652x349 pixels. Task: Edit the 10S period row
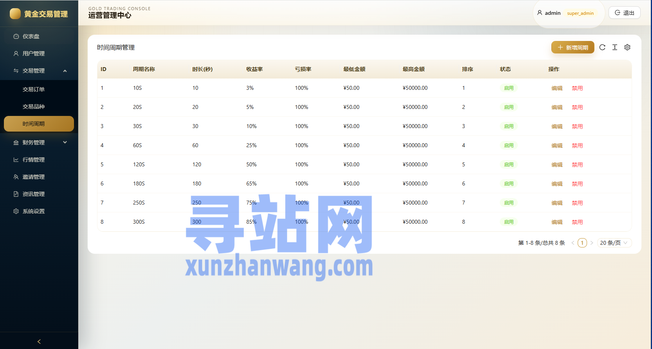pos(557,88)
